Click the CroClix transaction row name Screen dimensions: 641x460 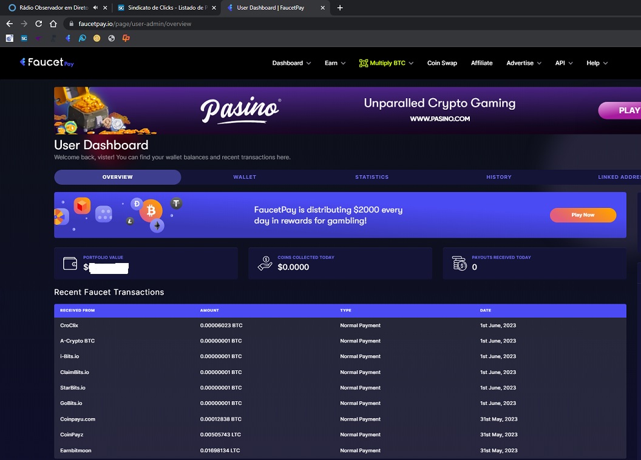69,325
